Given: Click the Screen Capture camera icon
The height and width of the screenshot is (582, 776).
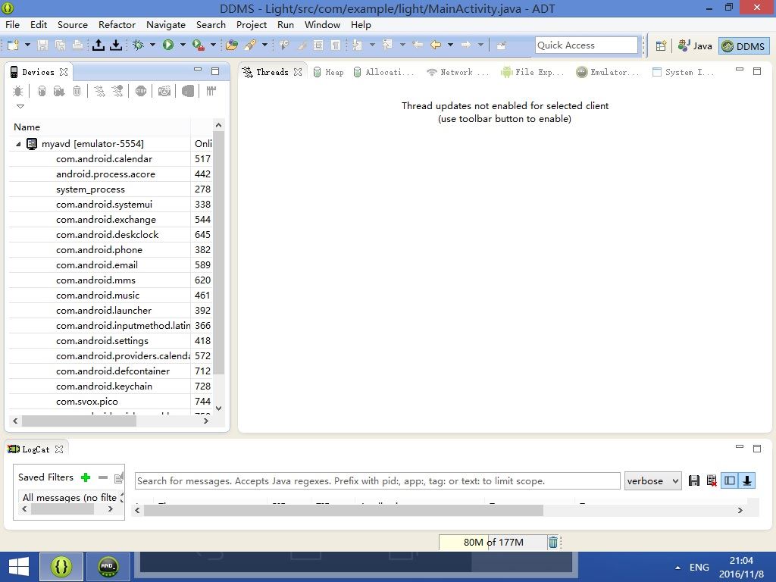Looking at the screenshot, I should pos(164,91).
